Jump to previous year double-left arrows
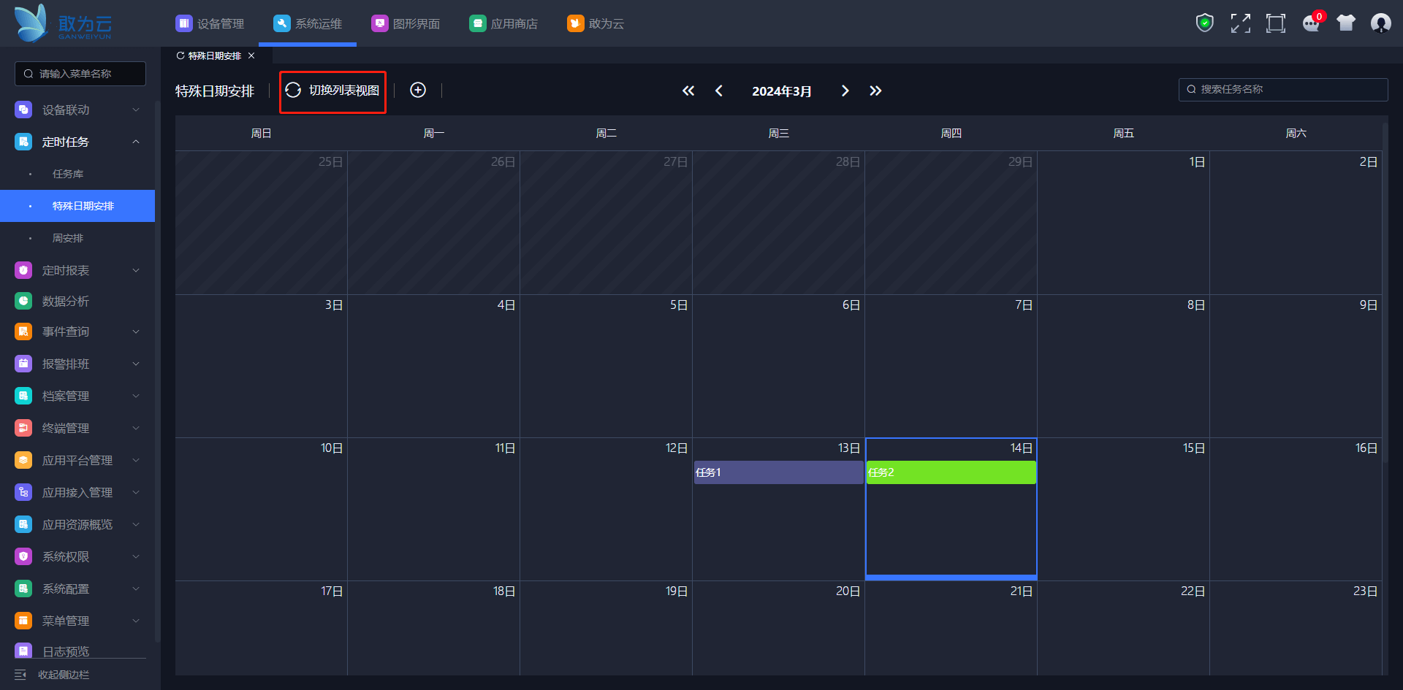The image size is (1403, 690). 688,91
